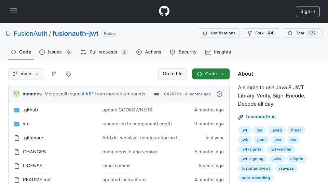Open 'bump deps, bump version' commit
This screenshot has width=328, height=184.
[x=130, y=152]
